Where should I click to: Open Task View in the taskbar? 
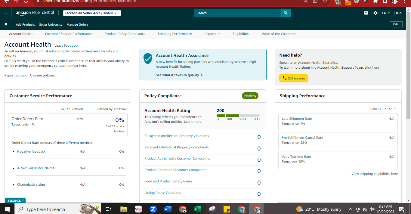coord(108,209)
